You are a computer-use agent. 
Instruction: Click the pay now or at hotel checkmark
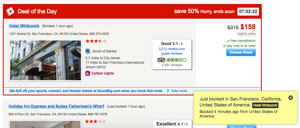[225, 46]
